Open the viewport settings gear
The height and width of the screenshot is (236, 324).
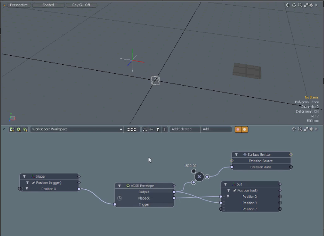coord(311,5)
